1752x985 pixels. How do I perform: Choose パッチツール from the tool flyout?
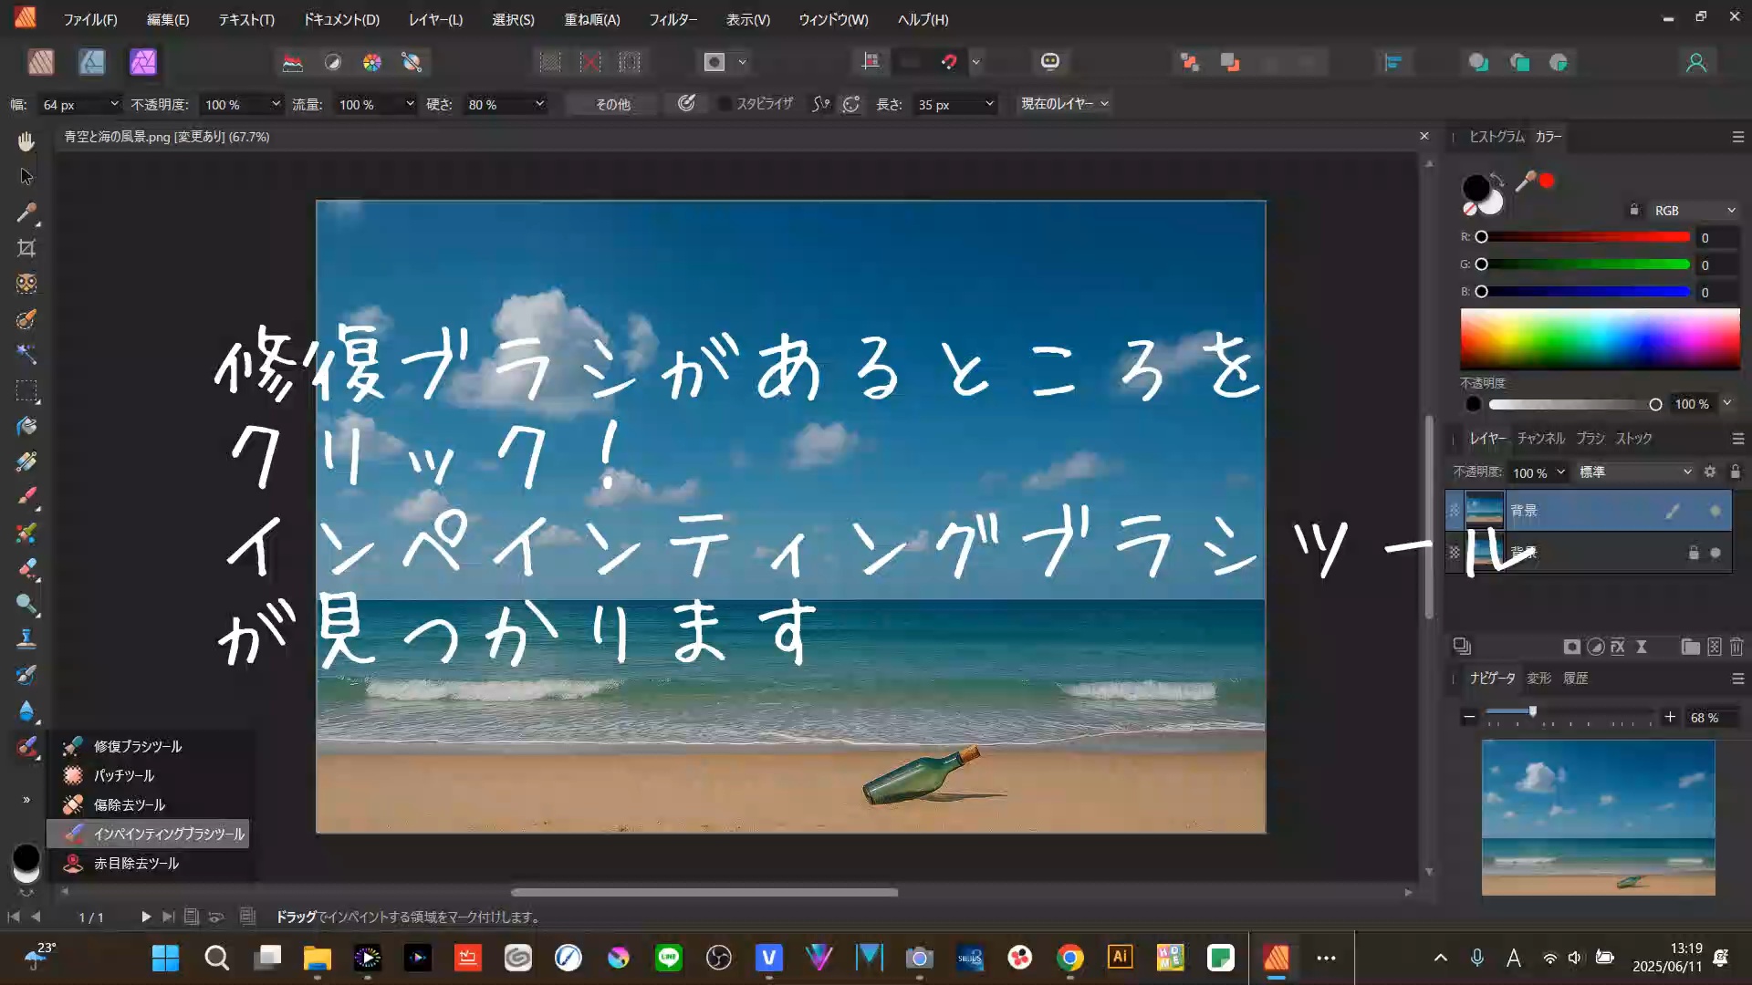(123, 774)
